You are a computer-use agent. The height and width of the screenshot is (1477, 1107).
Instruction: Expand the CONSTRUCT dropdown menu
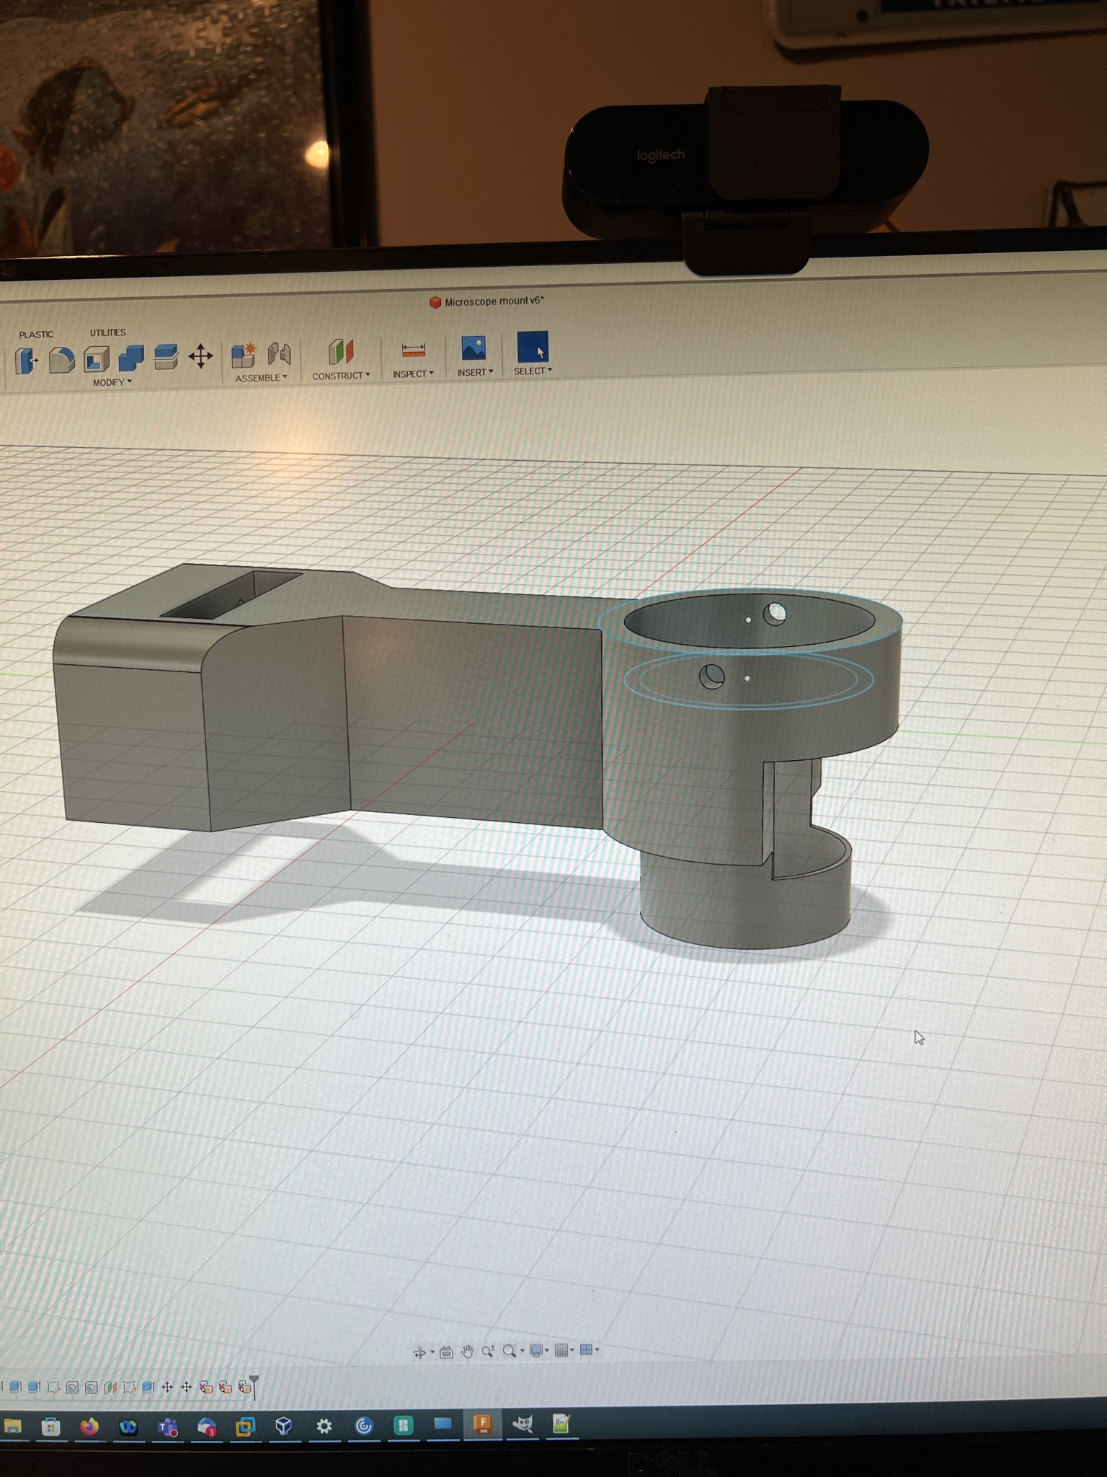click(341, 376)
